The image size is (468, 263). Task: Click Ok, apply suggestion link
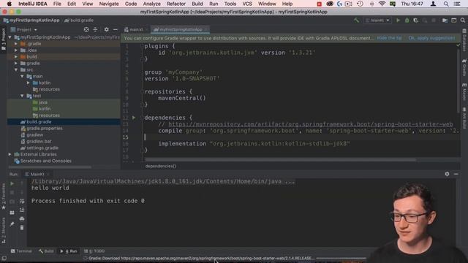431,38
